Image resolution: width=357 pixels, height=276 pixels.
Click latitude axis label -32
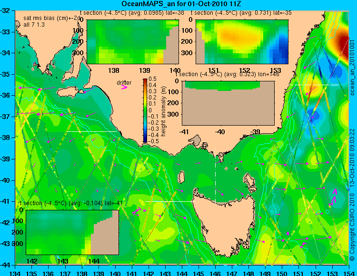(5, 10)
